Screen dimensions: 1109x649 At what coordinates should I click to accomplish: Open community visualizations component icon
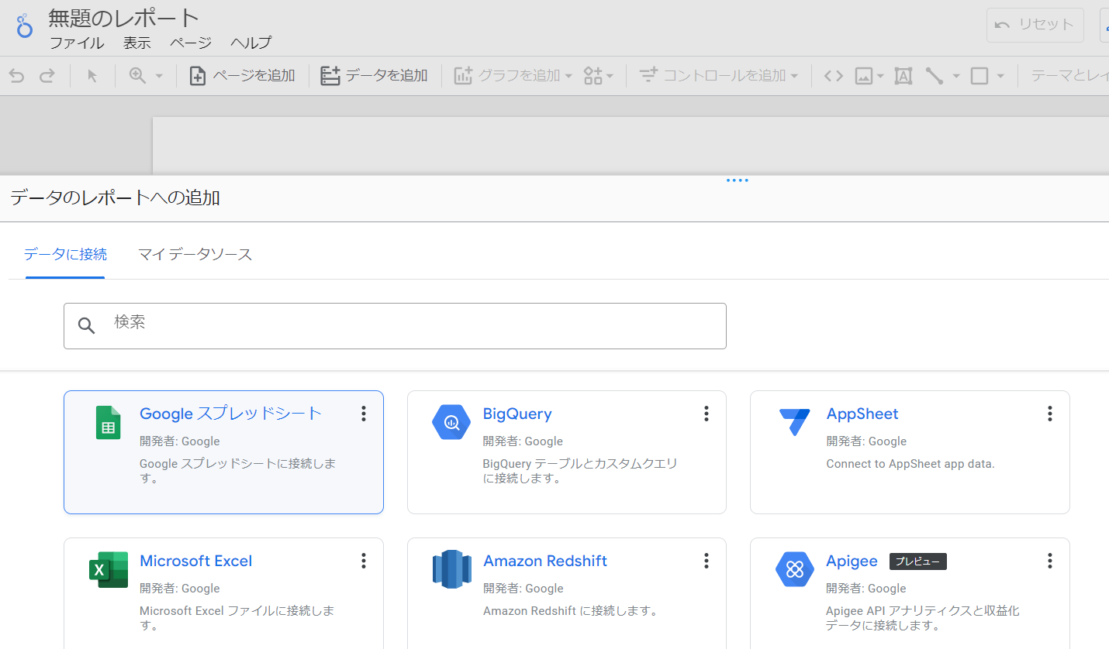tap(593, 75)
